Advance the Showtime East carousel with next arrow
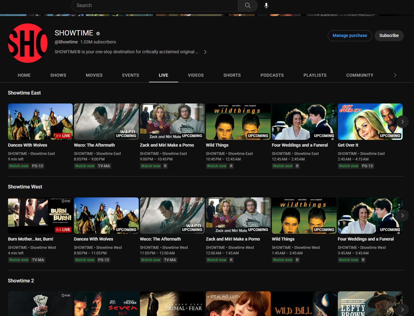The image size is (414, 316). (403, 122)
